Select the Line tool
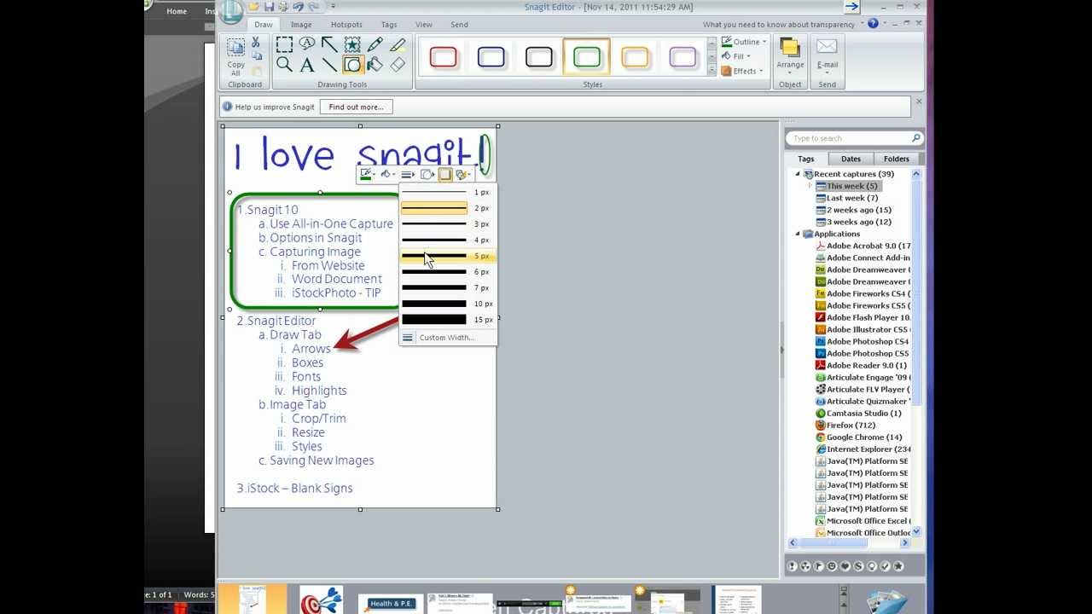Viewport: 1092px width, 614px height. pos(329,65)
